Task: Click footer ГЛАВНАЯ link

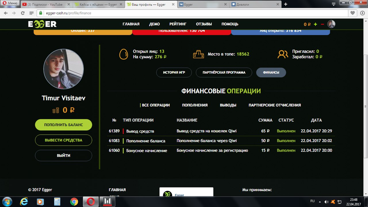Action: click(117, 190)
